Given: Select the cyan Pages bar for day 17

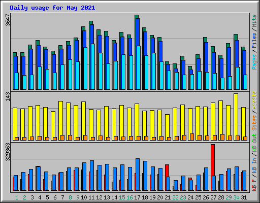Looking at the screenshot, I should coord(139,67).
